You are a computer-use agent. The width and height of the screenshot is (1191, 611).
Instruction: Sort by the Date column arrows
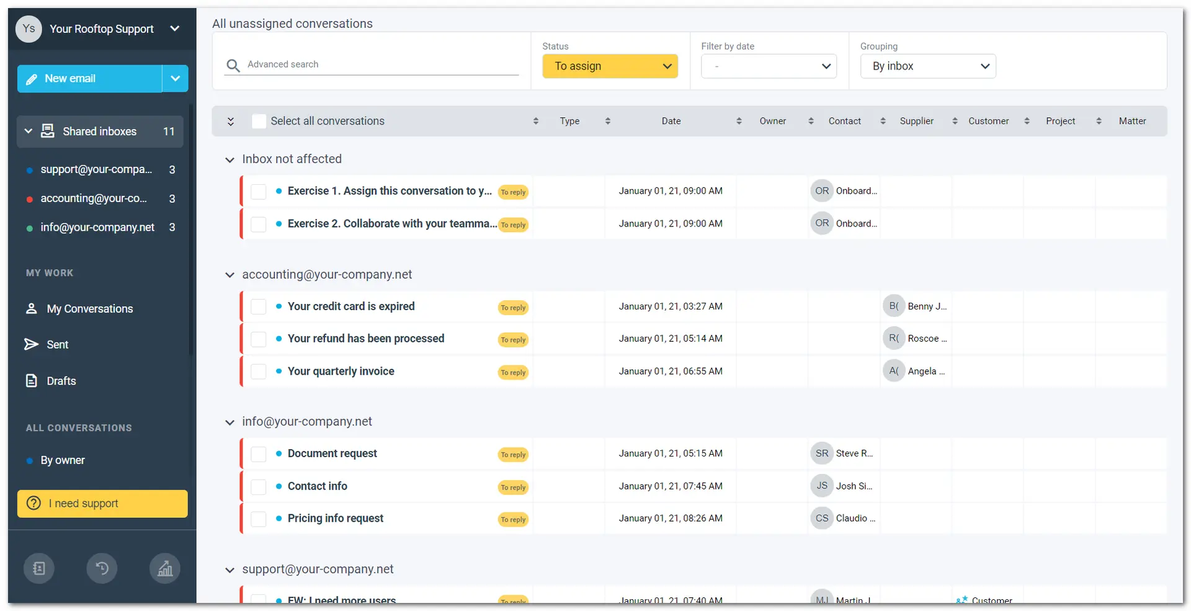tap(739, 122)
